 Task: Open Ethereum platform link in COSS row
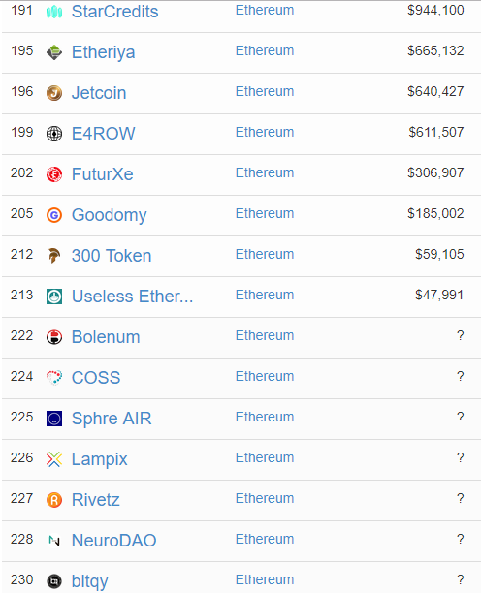click(265, 376)
